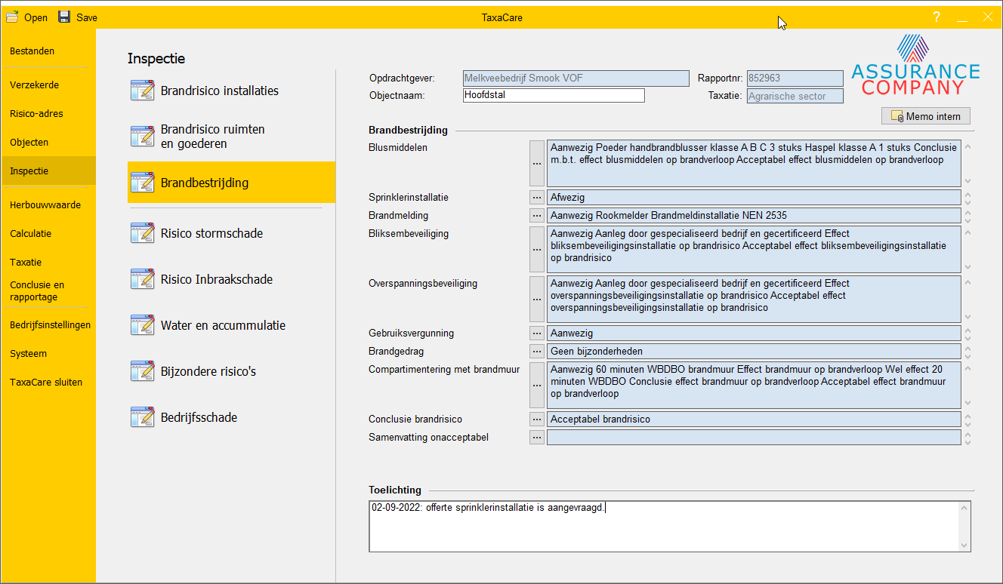Select the Bijzondere risico's form icon
1003x584 pixels.
point(142,371)
